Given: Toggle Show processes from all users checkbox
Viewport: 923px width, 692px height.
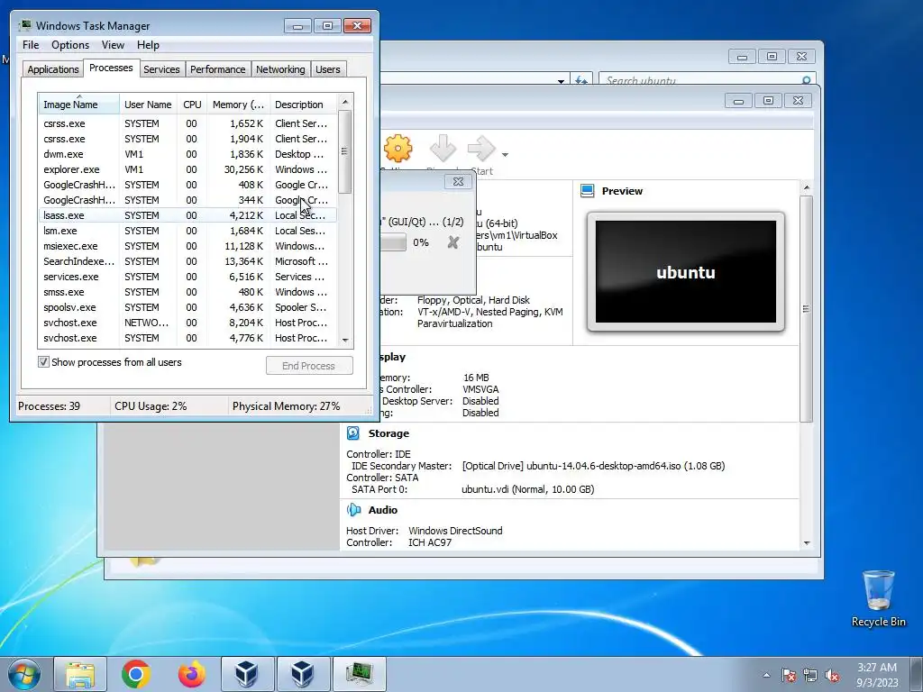Looking at the screenshot, I should coord(43,362).
